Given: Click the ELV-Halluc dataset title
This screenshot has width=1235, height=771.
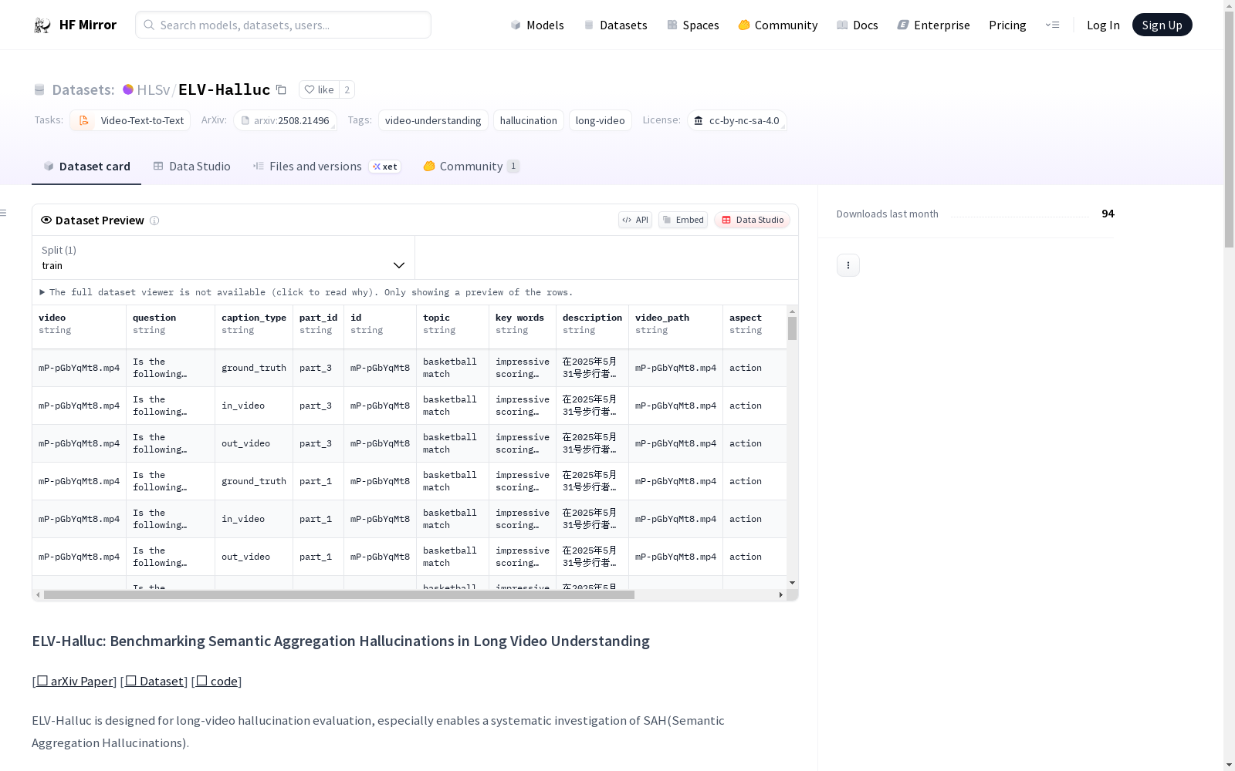Looking at the screenshot, I should tap(225, 89).
